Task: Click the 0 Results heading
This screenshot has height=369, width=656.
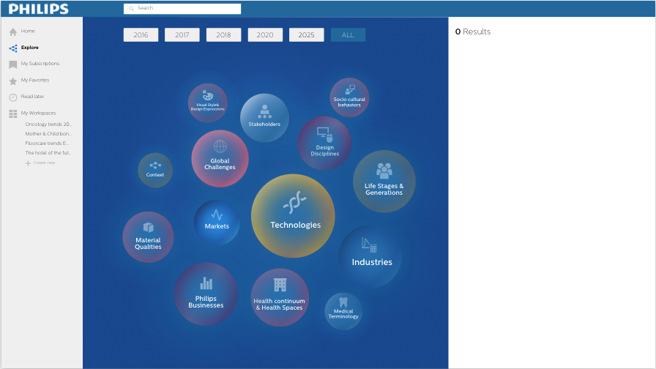Action: [x=473, y=31]
